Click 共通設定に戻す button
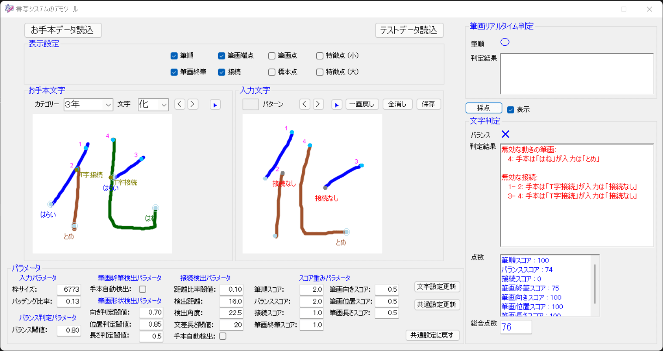The height and width of the screenshot is (351, 663). [433, 335]
